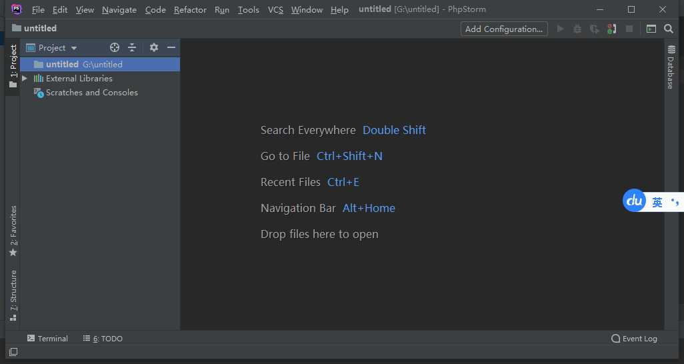
Task: Click 'Navigation Bar' label in editor area
Action: 298,208
